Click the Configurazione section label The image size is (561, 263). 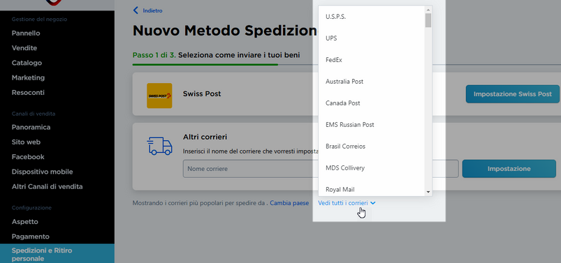pyautogui.click(x=31, y=208)
